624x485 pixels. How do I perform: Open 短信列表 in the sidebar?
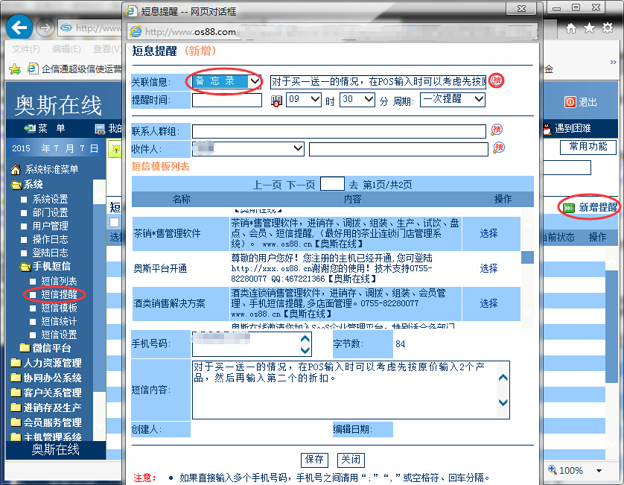59,281
